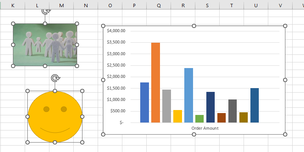Select the paper people picture

click(45, 45)
